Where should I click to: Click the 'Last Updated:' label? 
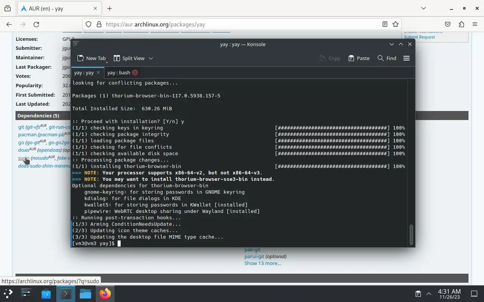click(33, 104)
